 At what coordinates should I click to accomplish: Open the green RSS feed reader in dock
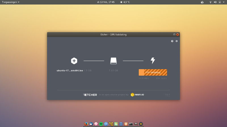(116, 124)
